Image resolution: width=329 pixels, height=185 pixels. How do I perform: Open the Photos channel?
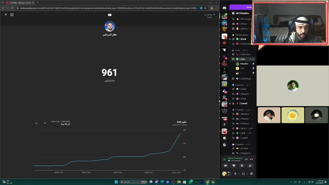click(243, 119)
